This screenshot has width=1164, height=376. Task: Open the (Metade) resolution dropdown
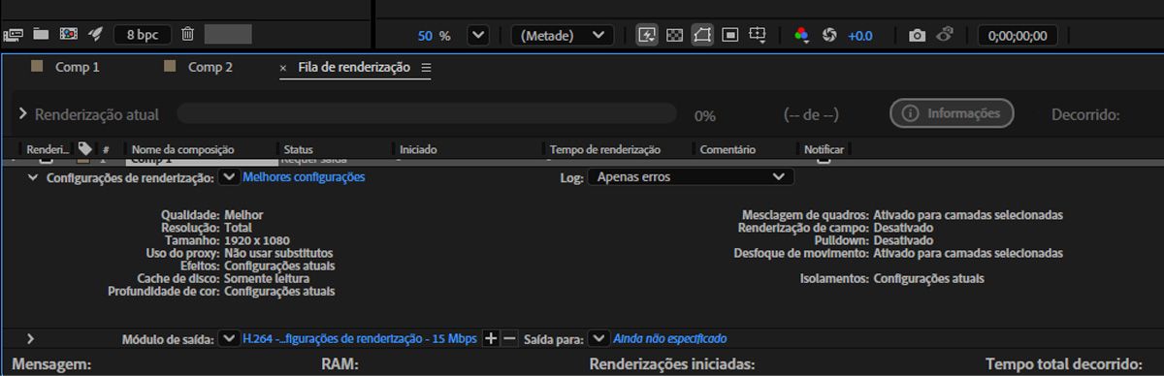coord(563,35)
